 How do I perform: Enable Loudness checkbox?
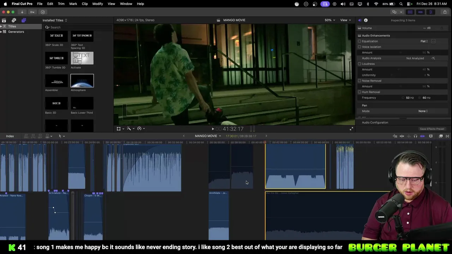[359, 64]
